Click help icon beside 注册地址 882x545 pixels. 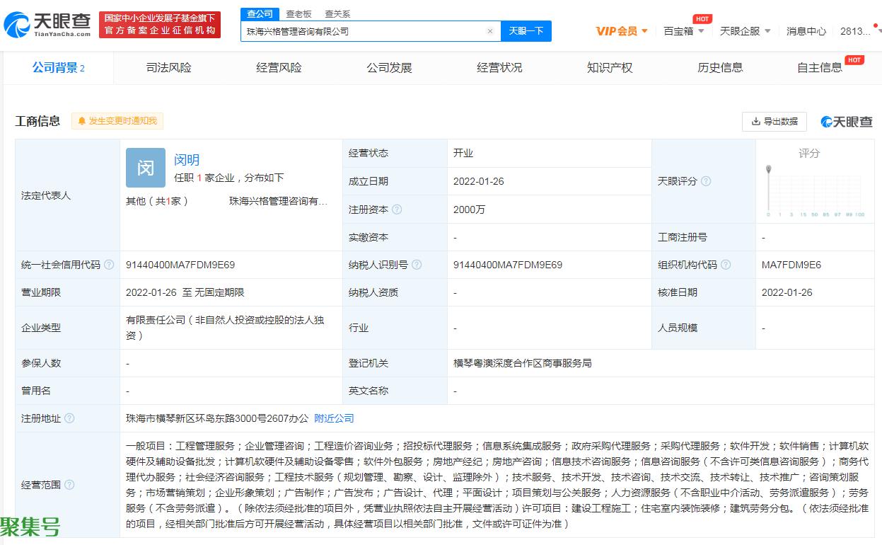tap(69, 418)
